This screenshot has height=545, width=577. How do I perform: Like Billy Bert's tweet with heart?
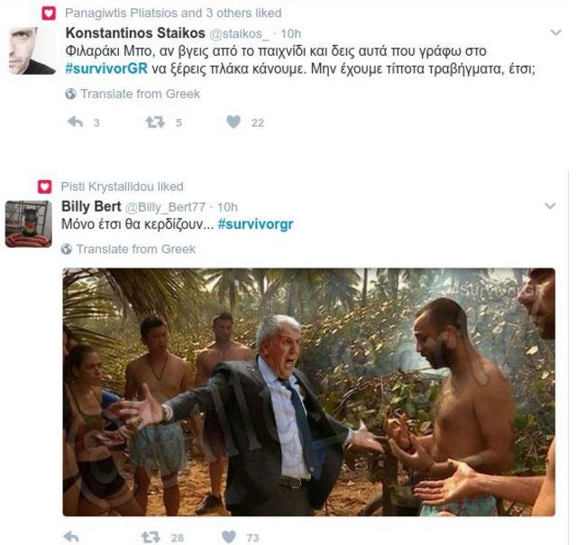pyautogui.click(x=230, y=537)
